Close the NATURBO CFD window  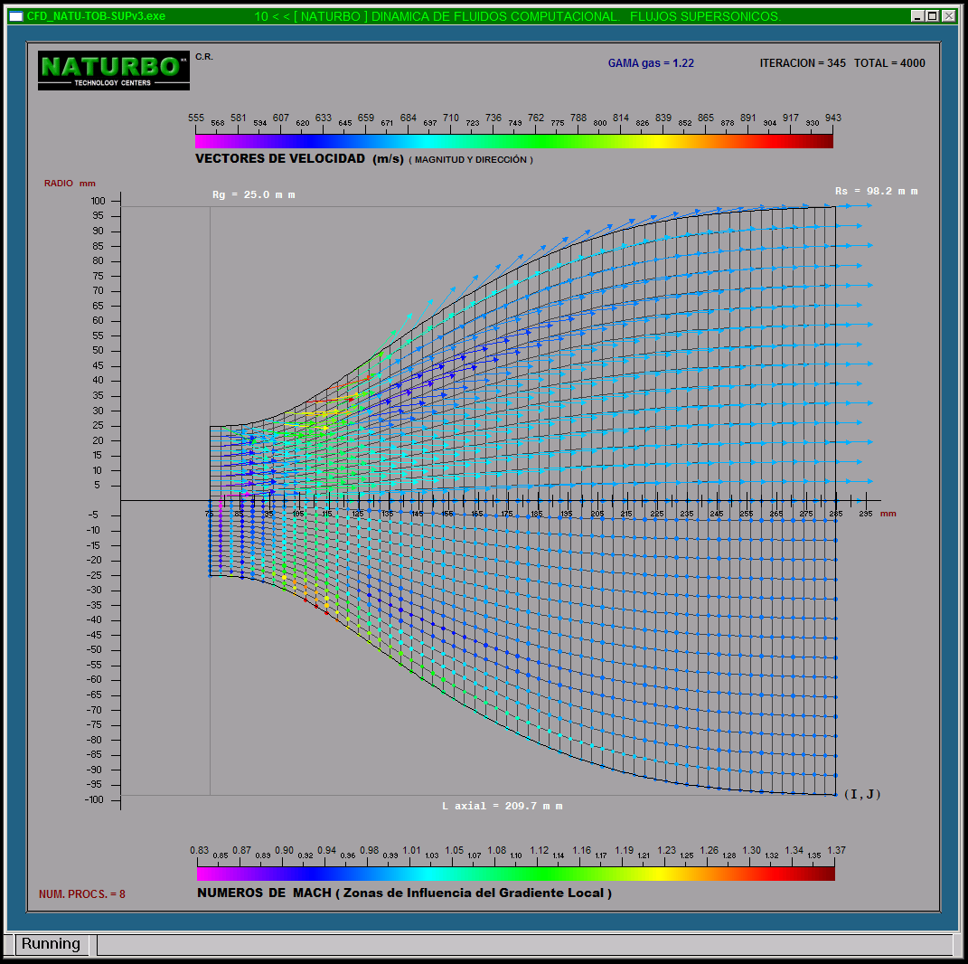(949, 16)
